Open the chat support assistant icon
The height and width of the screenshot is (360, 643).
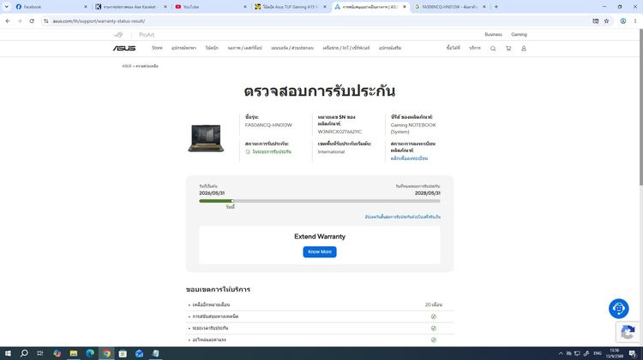[x=618, y=309]
